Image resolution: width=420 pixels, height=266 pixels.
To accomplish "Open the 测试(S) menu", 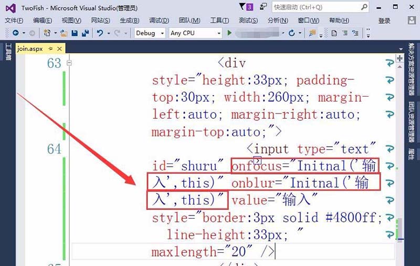I will (248, 21).
